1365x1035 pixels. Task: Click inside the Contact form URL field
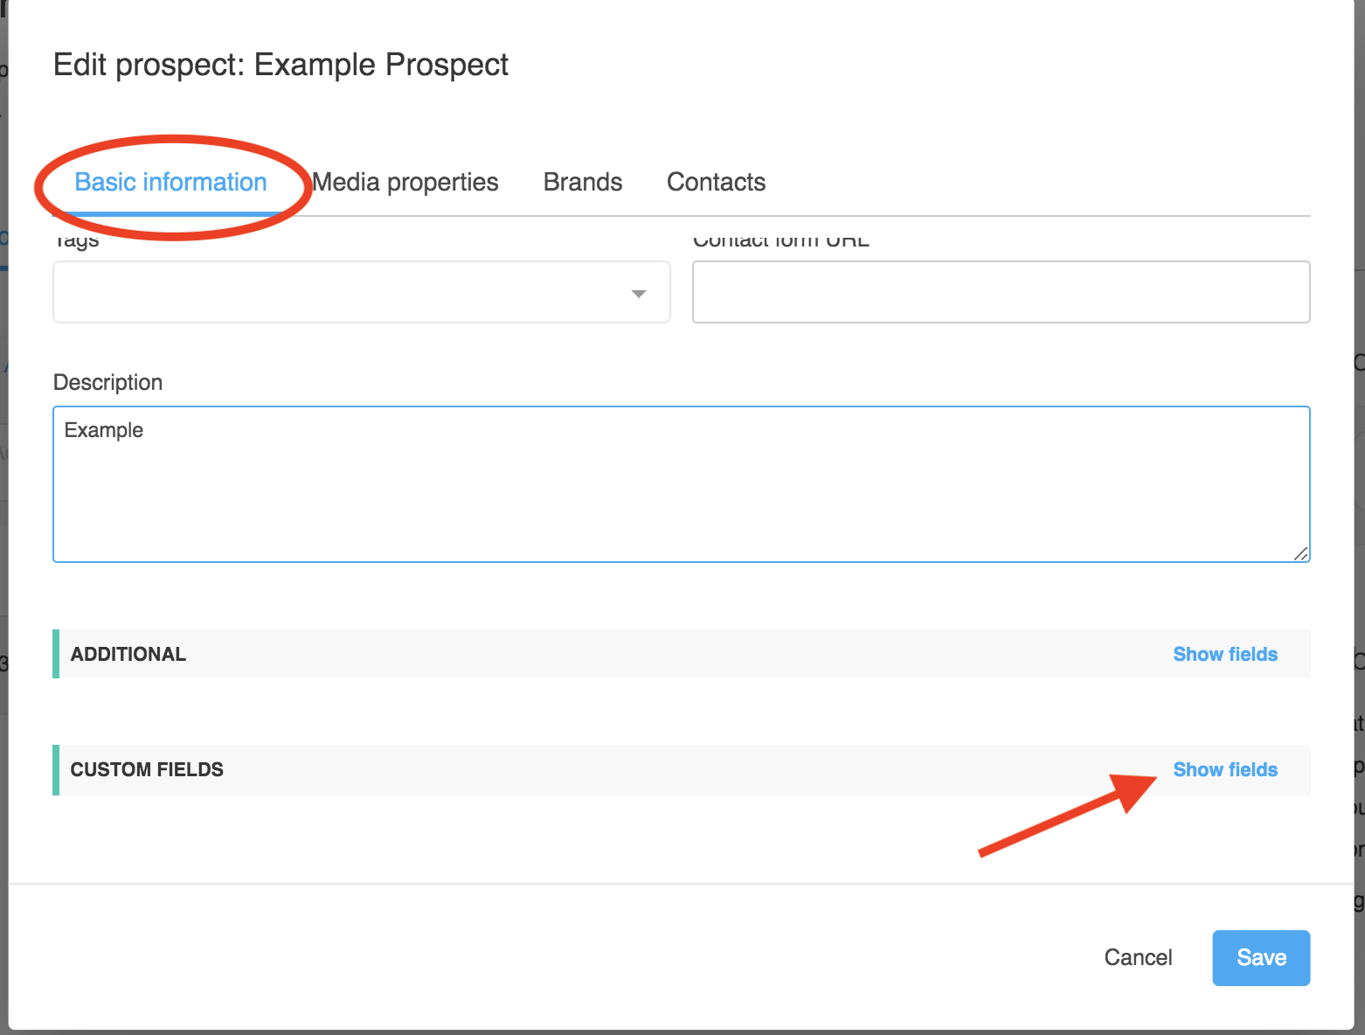(x=1001, y=292)
